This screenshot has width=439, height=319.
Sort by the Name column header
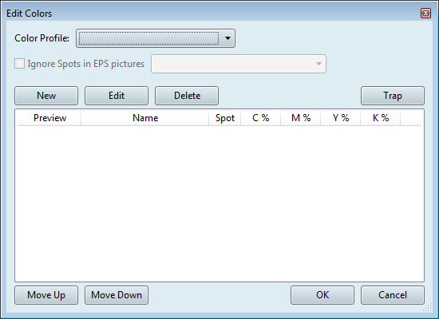(x=145, y=118)
